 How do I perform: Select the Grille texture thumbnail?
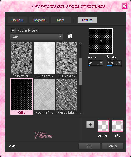(22, 95)
